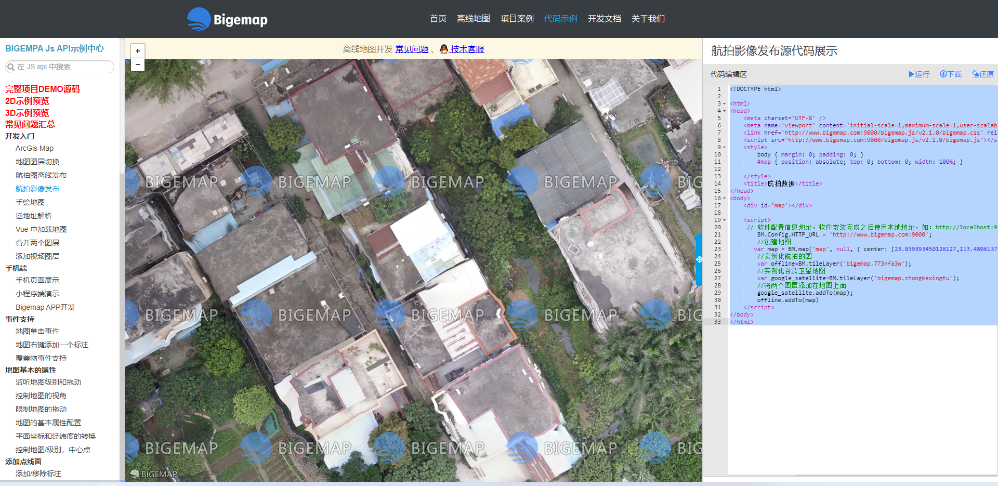Select 地图的基本属性配置 example
998x486 pixels.
tap(48, 423)
